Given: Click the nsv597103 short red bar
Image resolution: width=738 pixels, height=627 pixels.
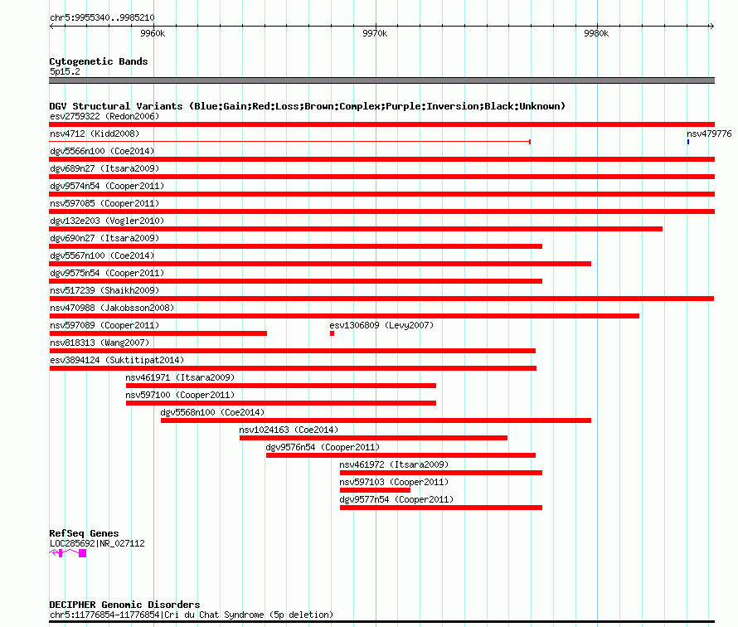Looking at the screenshot, I should (x=375, y=490).
